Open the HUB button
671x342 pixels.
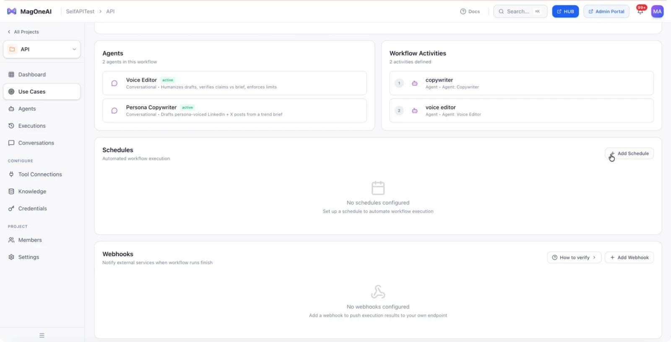pyautogui.click(x=565, y=11)
